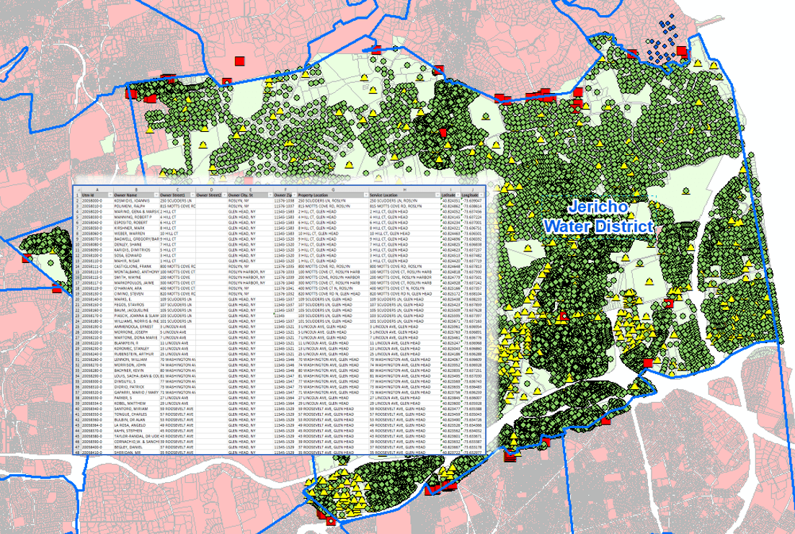
Task: Select owner cell DENLEY, SHANE
Action: pyautogui.click(x=136, y=244)
